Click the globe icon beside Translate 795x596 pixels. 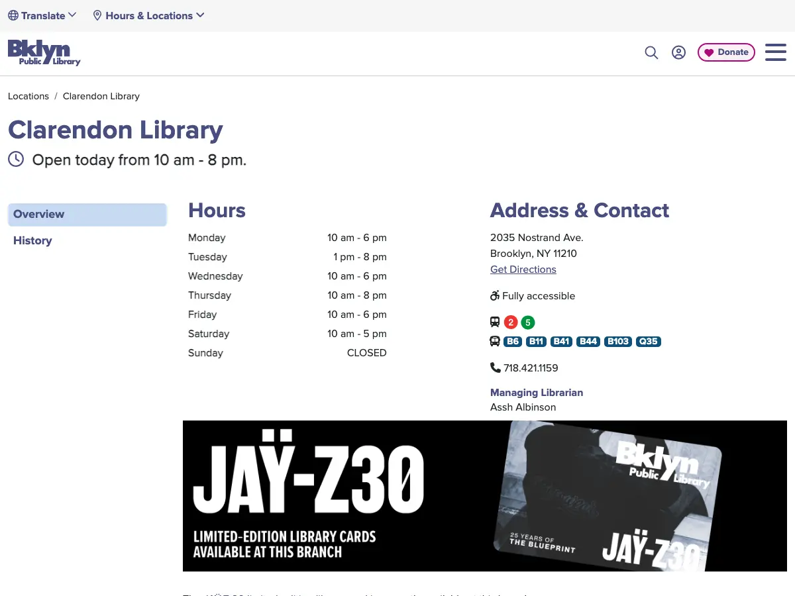[13, 15]
